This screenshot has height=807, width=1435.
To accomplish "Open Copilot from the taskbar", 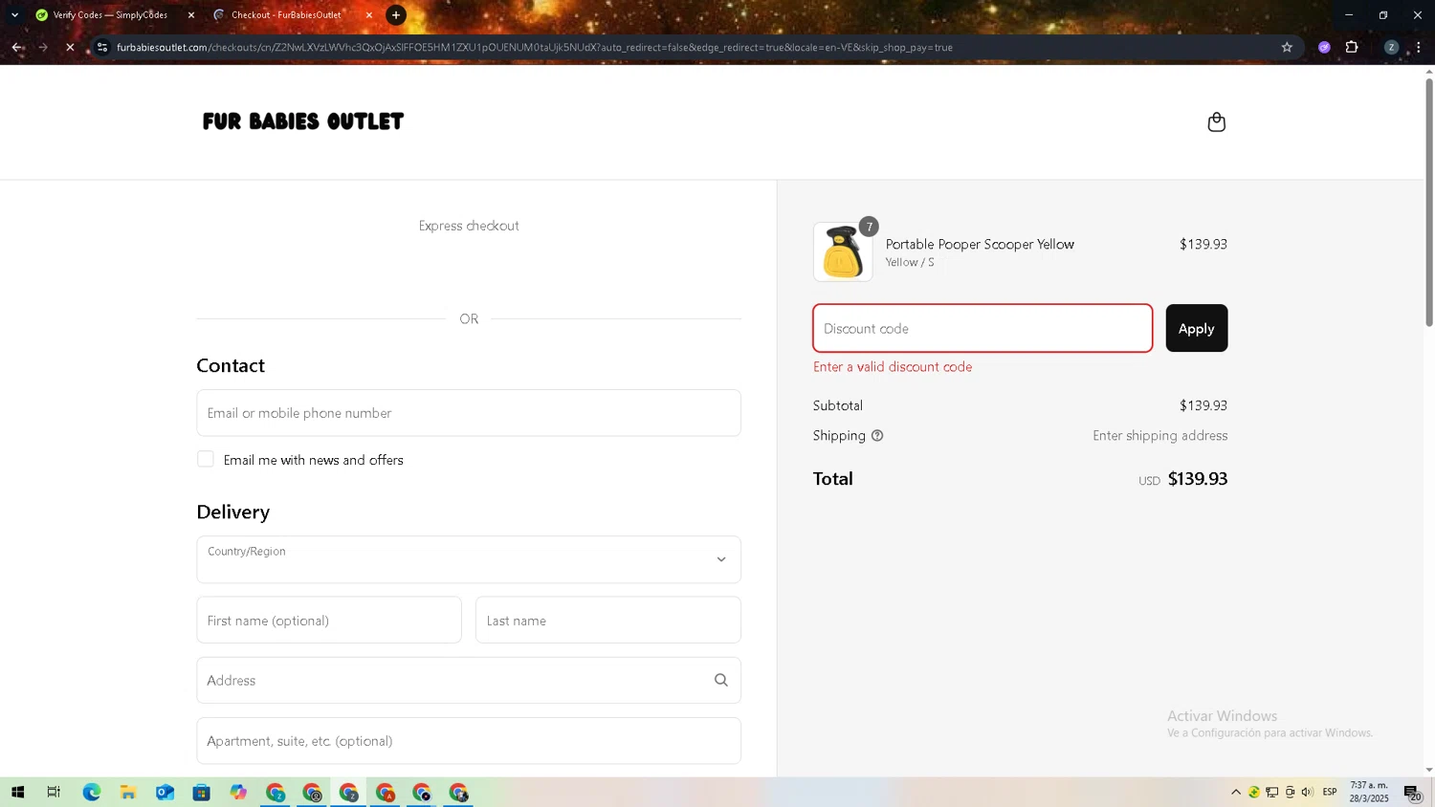I will pos(238,793).
